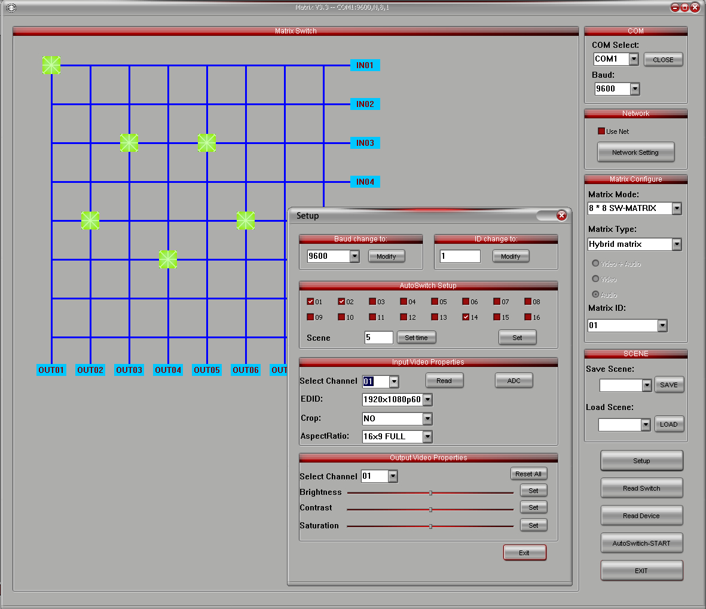Select the OUT06 output label
The image size is (706, 609).
coord(245,370)
